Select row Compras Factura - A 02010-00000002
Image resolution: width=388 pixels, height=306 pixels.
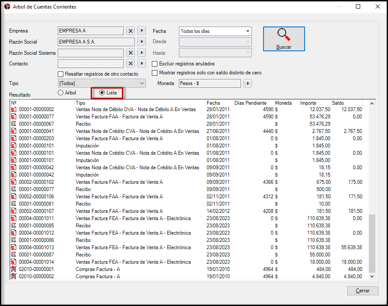[x=187, y=277]
